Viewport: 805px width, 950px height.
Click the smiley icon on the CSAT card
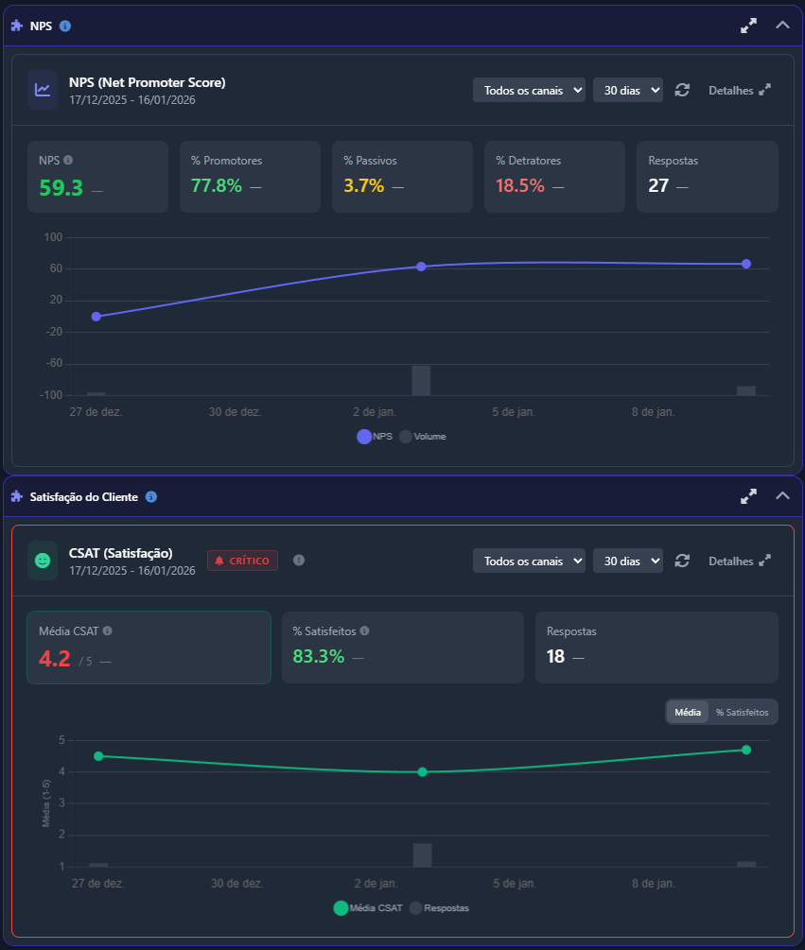coord(40,560)
